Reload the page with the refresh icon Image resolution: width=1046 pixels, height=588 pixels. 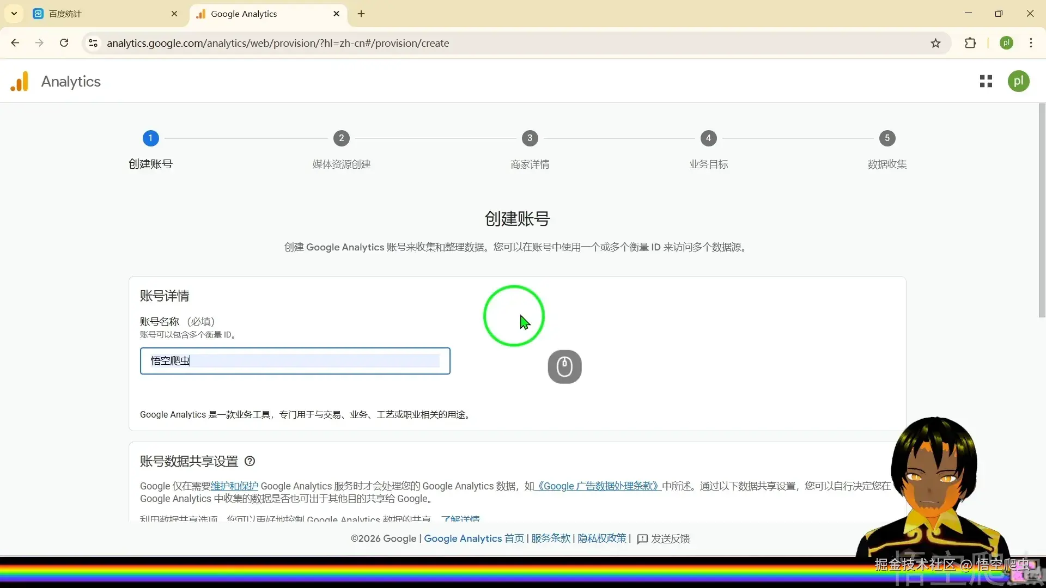tap(64, 43)
